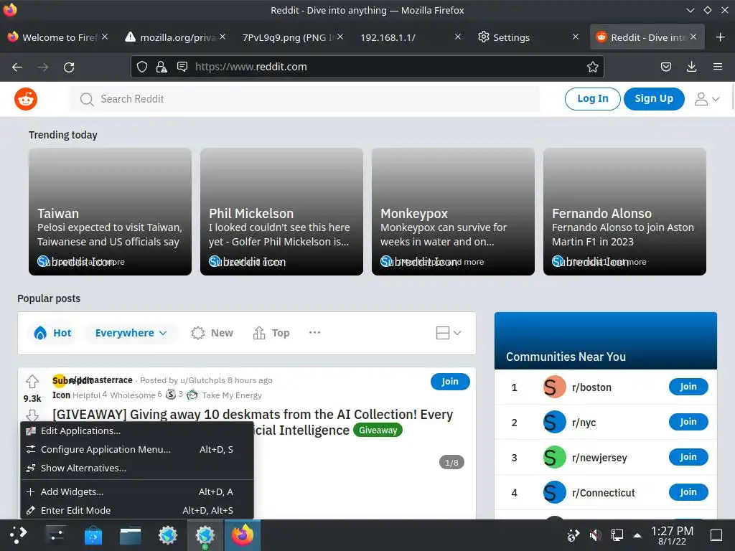Bookmark this page with the star
The image size is (735, 551).
592,67
